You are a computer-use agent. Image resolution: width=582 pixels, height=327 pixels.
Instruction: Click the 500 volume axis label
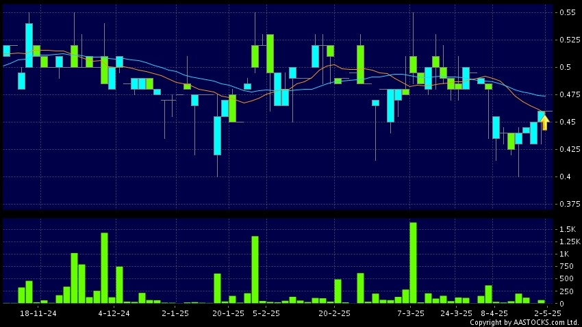pyautogui.click(x=566, y=279)
